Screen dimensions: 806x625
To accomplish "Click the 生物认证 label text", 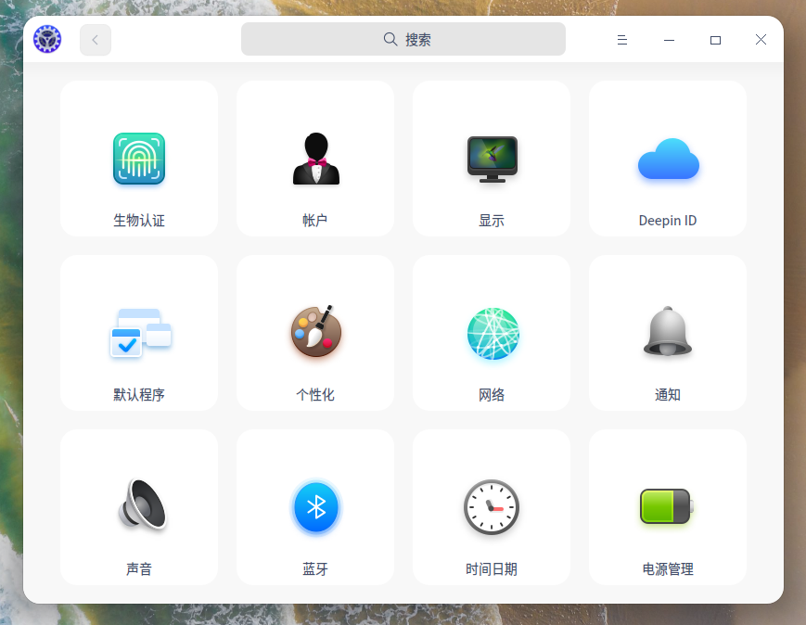I will click(x=139, y=221).
